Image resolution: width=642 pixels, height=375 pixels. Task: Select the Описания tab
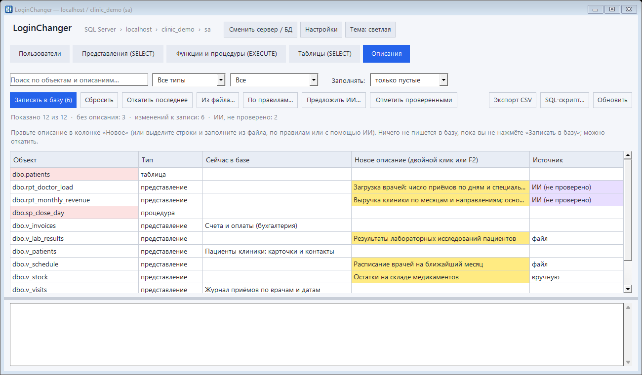tap(387, 54)
